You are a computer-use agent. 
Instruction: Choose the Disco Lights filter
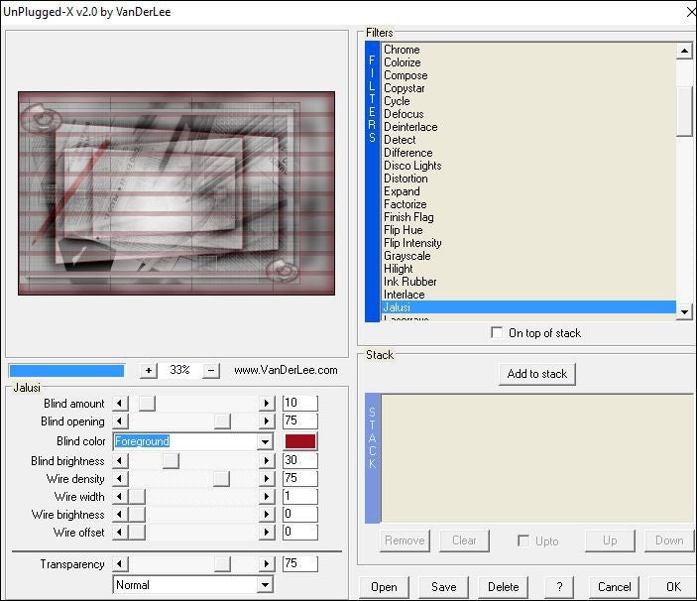[412, 166]
